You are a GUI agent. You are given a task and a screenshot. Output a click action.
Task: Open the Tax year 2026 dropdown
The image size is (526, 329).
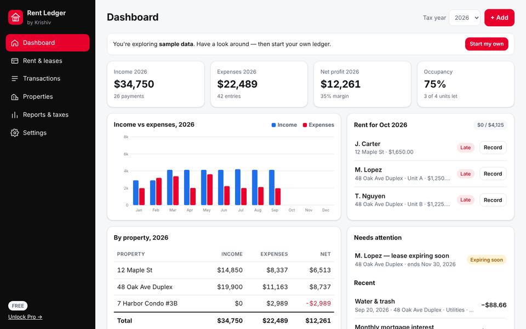pyautogui.click(x=464, y=18)
